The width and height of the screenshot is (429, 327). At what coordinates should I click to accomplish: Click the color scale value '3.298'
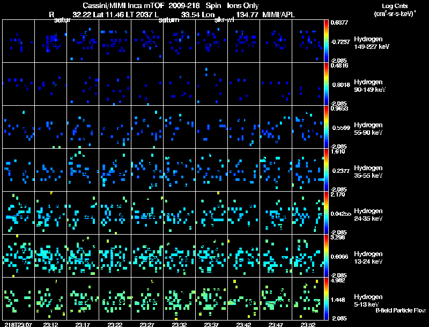point(338,237)
